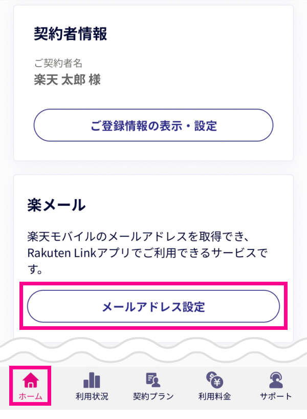The width and height of the screenshot is (307, 419).
Task: Open the bar chart 利用状況 icon
Action: (x=92, y=380)
